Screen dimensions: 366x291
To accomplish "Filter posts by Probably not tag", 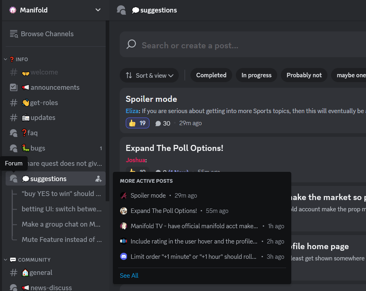I will point(304,75).
